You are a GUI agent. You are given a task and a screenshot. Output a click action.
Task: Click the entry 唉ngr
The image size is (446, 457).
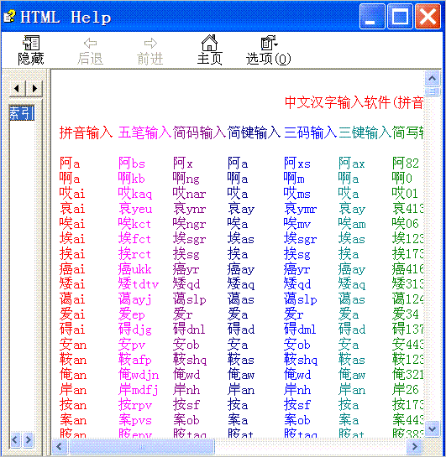click(x=190, y=224)
